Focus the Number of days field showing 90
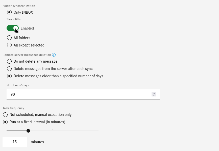 click(83, 94)
